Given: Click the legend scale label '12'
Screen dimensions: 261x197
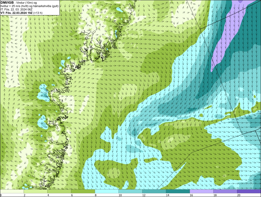Looking at the screenshot, I should 144,195.
